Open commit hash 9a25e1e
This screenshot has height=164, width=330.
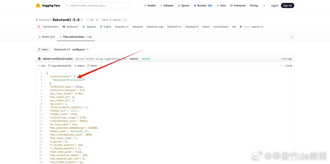134,59
